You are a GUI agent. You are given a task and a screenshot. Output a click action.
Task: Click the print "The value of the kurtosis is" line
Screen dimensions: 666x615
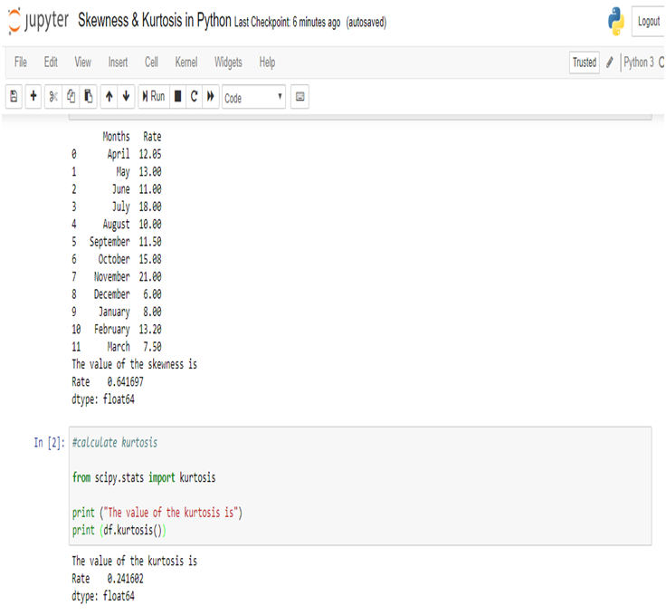(157, 513)
